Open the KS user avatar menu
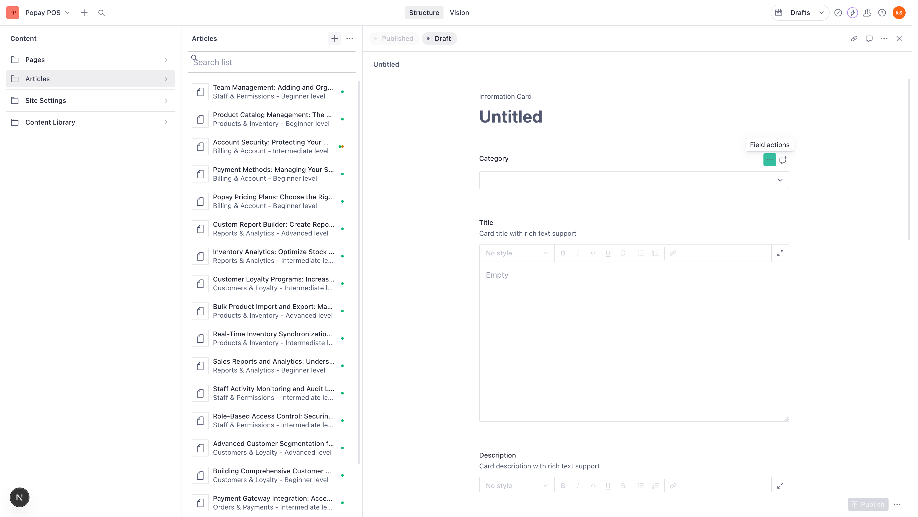The width and height of the screenshot is (918, 517). coord(899,13)
